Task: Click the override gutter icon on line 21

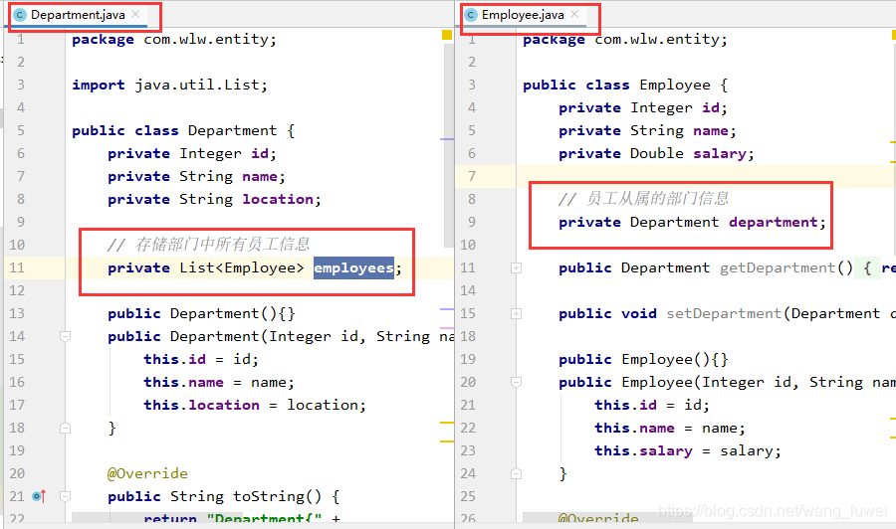Action: tap(39, 496)
